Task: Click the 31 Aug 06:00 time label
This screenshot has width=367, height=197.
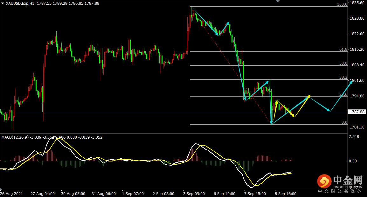Action: tap(103, 194)
